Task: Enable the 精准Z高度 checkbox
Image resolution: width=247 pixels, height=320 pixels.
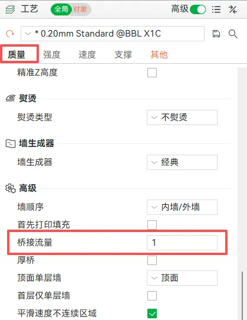Action: [x=152, y=73]
